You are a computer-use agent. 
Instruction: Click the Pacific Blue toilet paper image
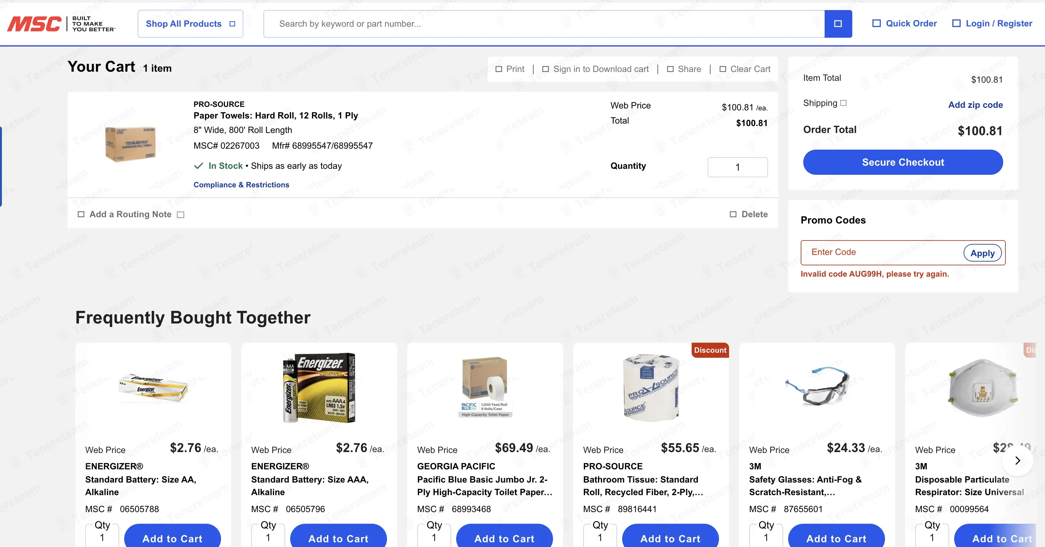click(485, 387)
